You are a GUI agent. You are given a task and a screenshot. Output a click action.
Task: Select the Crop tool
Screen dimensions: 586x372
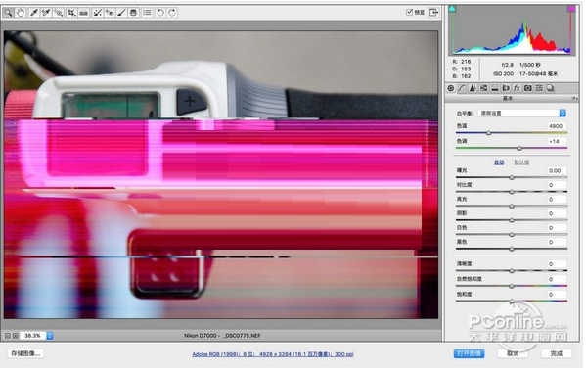pos(71,13)
